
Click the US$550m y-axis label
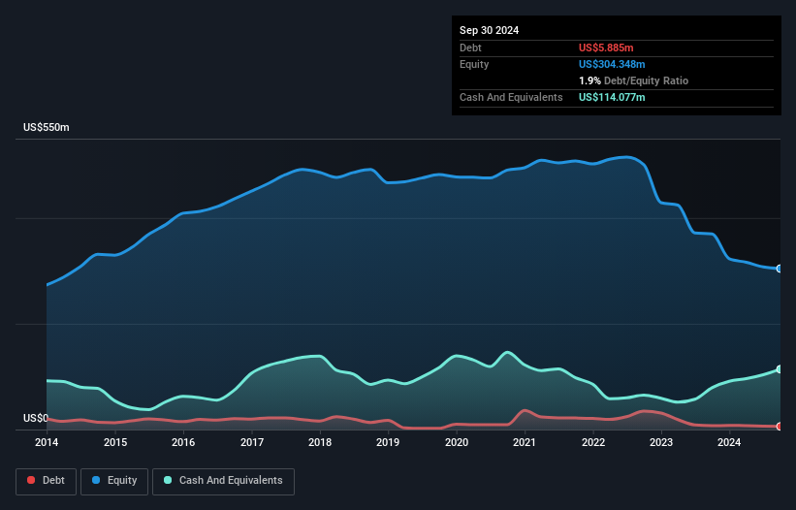point(47,127)
